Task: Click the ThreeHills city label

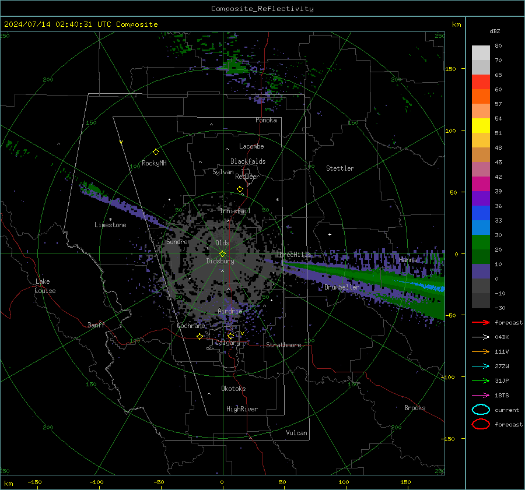Action: (x=293, y=255)
